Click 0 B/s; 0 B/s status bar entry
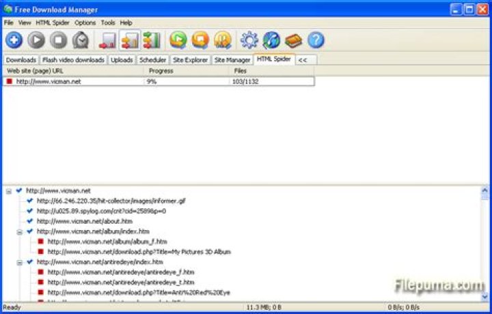492x314 pixels. click(x=404, y=307)
